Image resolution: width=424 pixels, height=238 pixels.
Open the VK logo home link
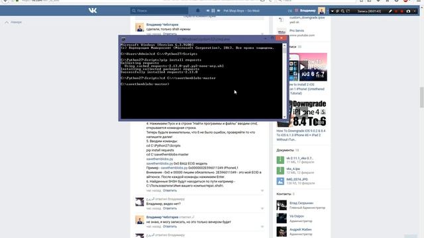(x=93, y=11)
